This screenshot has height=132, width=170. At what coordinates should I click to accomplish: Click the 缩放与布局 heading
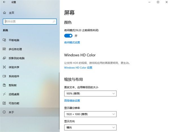(73, 79)
